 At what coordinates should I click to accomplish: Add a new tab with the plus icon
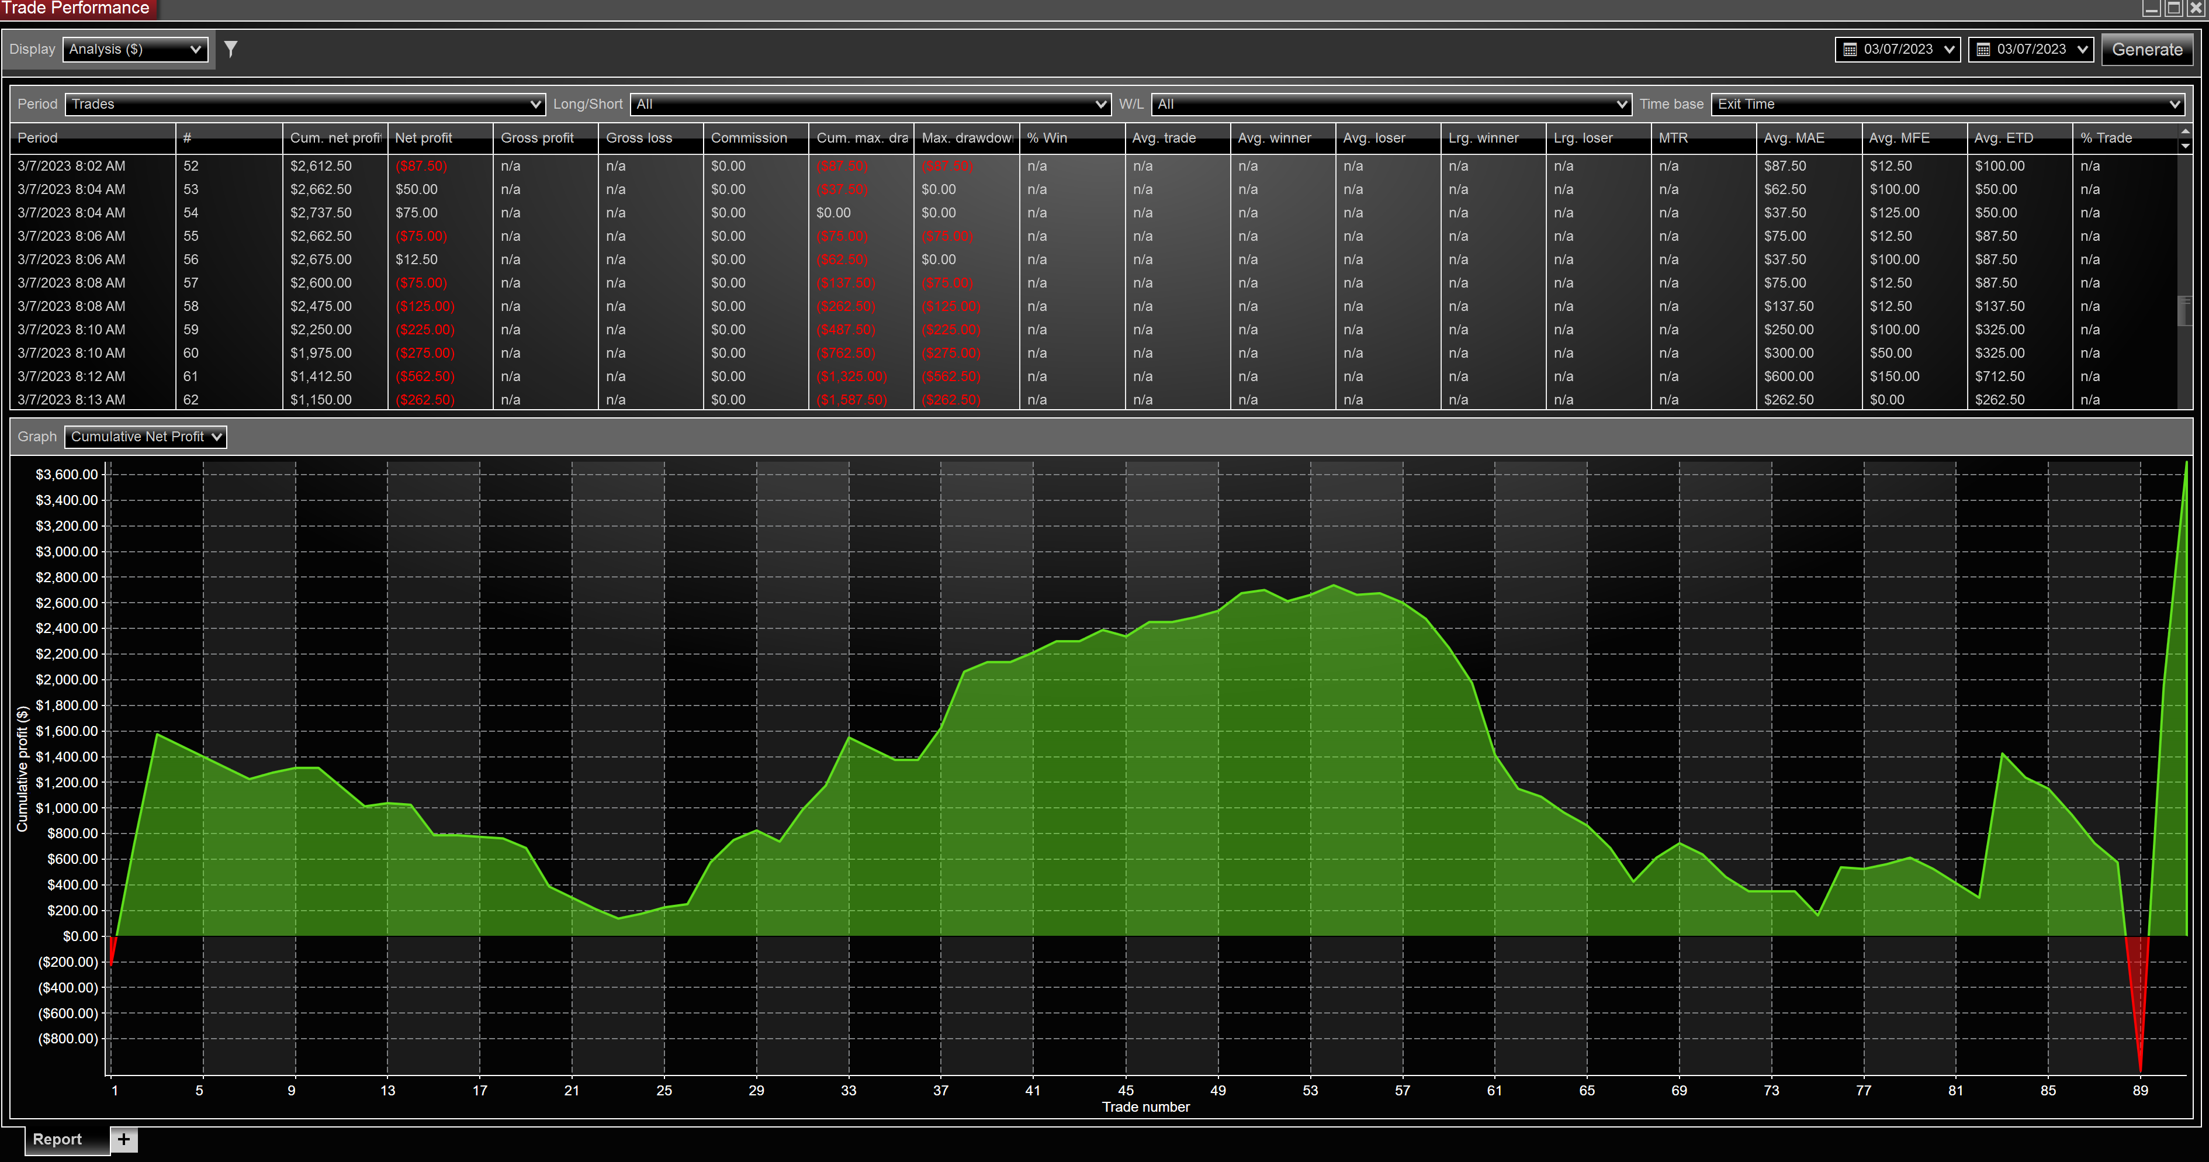[x=124, y=1139]
